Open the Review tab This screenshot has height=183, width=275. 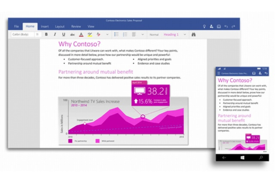click(76, 27)
